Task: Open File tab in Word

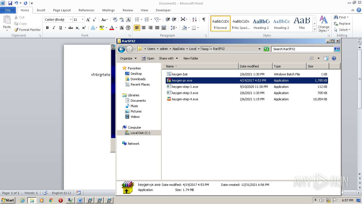Action: click(8, 10)
